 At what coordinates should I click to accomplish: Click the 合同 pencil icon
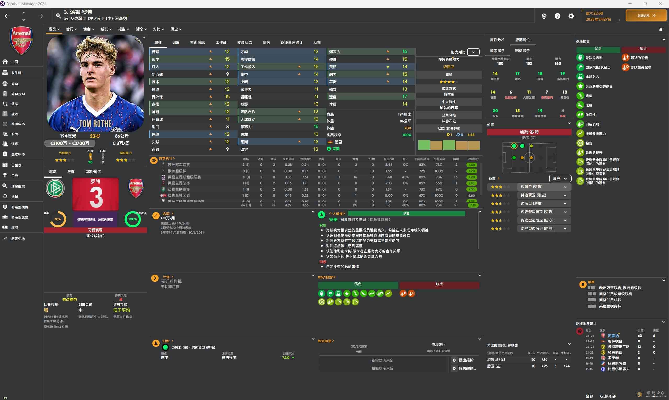(x=156, y=216)
